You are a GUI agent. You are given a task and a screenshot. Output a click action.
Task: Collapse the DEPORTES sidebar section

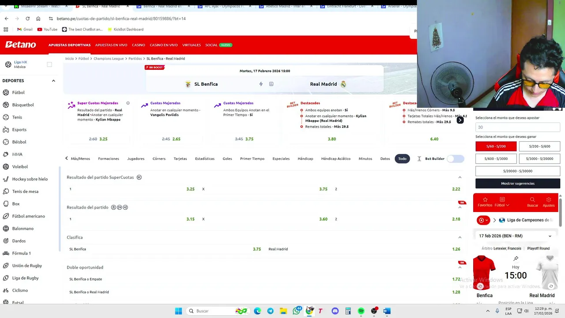point(53,81)
